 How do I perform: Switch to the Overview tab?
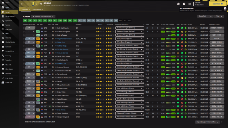tap(26, 9)
